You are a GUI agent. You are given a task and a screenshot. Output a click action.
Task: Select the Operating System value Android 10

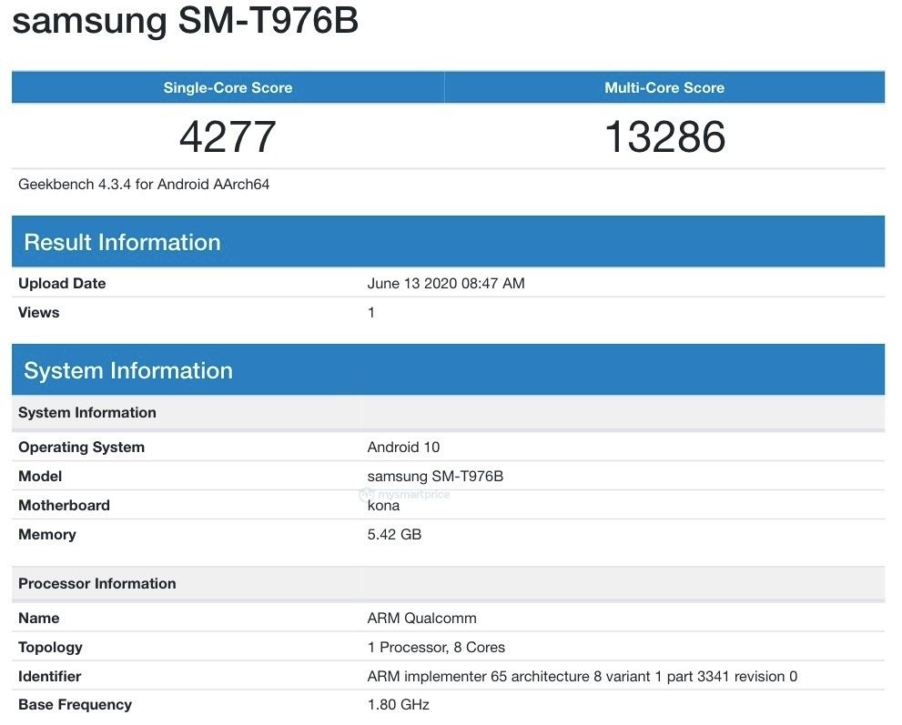click(x=404, y=447)
